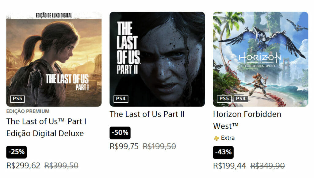
Task: Open Horizon Forbidden West cover art
Action: click(x=260, y=59)
